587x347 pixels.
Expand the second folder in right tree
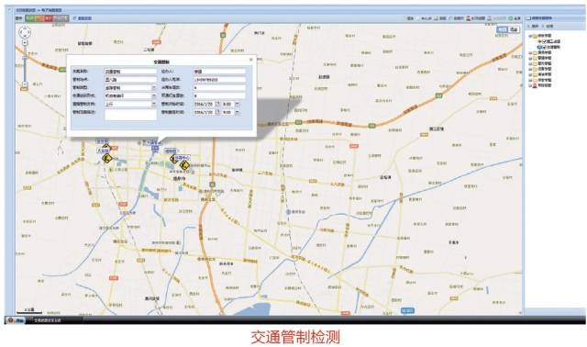530,53
